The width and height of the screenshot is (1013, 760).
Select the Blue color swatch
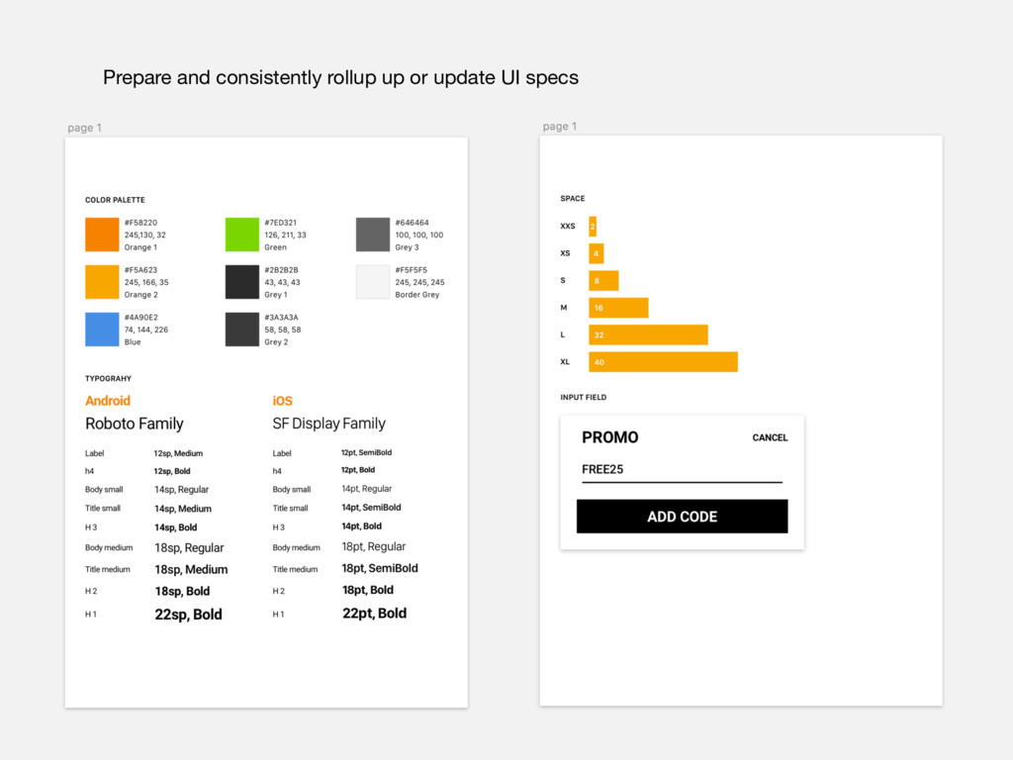[102, 329]
